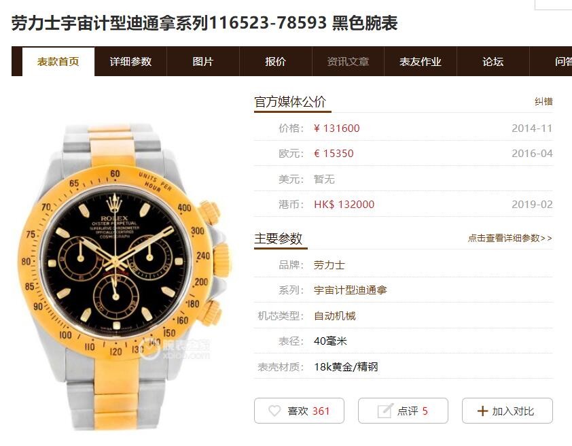This screenshot has width=572, height=446.
Task: Open the 论坛 tab
Action: coord(493,61)
